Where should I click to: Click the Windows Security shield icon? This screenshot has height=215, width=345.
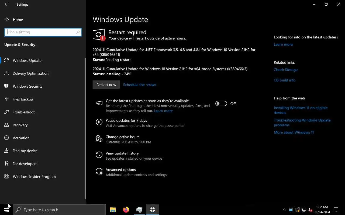tap(6, 86)
